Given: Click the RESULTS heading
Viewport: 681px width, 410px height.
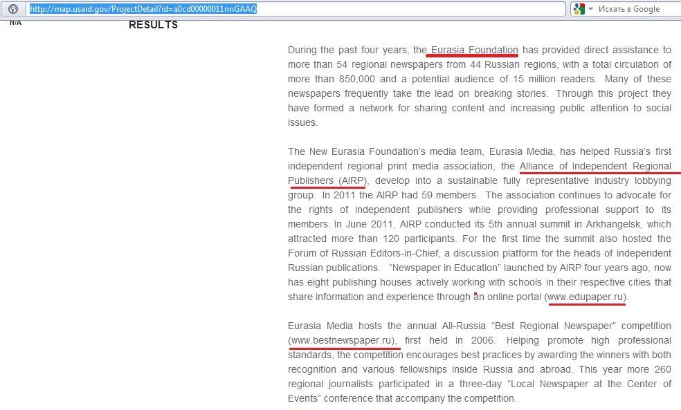Looking at the screenshot, I should pos(154,25).
